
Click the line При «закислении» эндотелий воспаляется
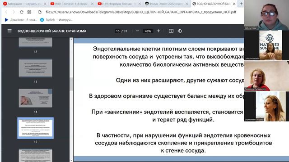168,112
